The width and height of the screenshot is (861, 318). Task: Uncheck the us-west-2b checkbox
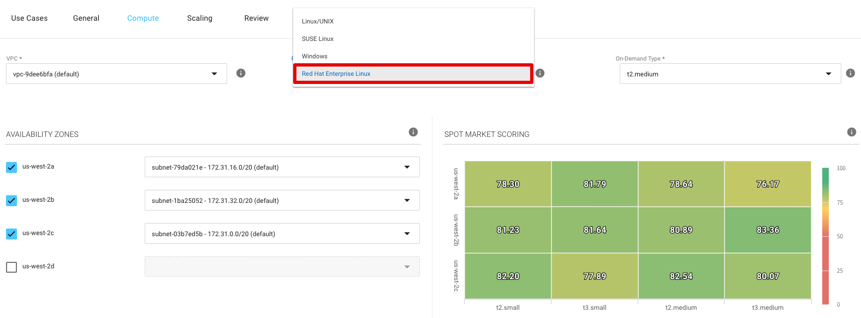(11, 201)
